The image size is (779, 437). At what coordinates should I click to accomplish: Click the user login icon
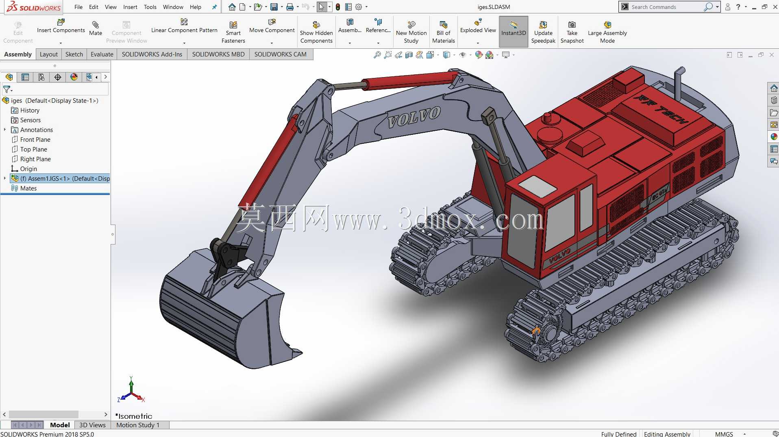coord(728,7)
